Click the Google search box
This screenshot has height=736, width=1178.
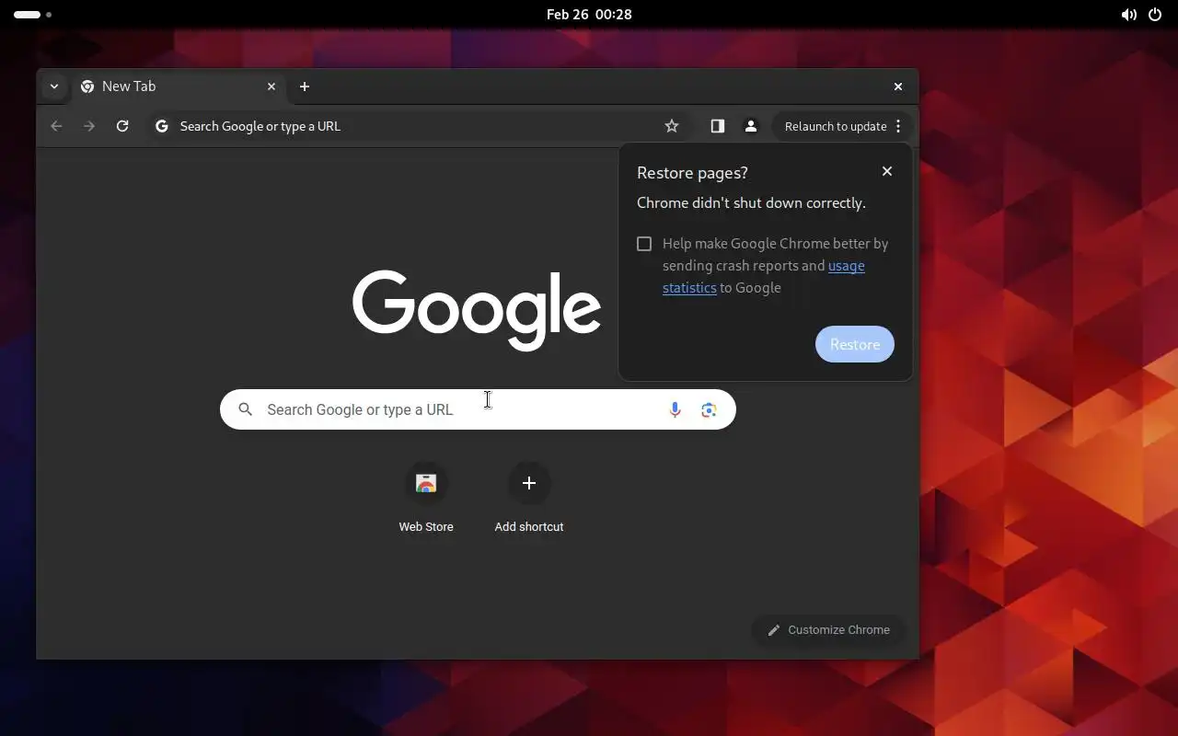pos(478,409)
